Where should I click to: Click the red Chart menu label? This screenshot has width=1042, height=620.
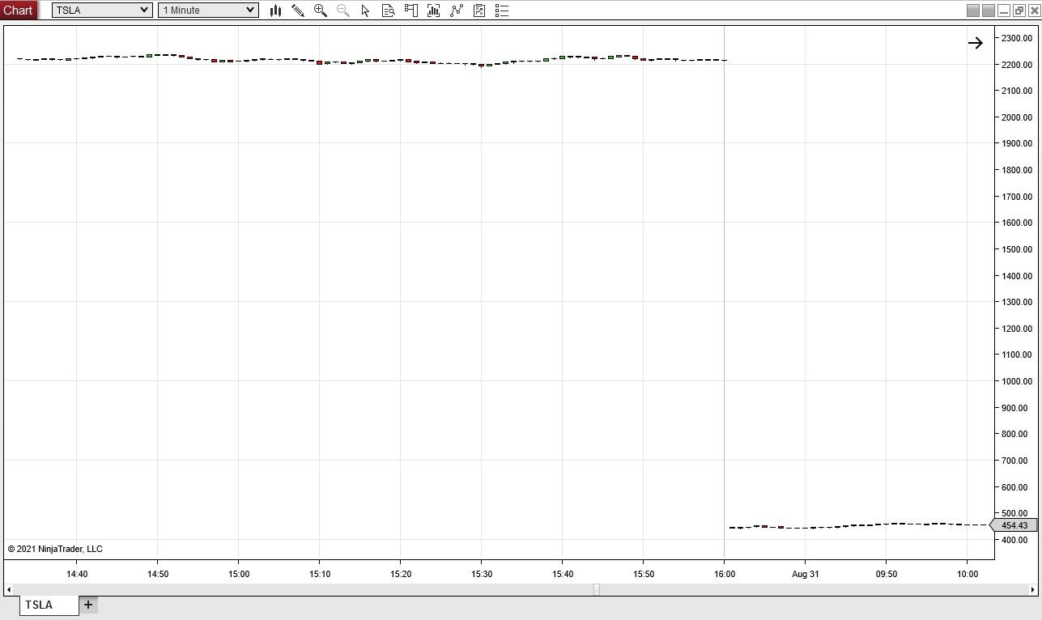coord(18,10)
